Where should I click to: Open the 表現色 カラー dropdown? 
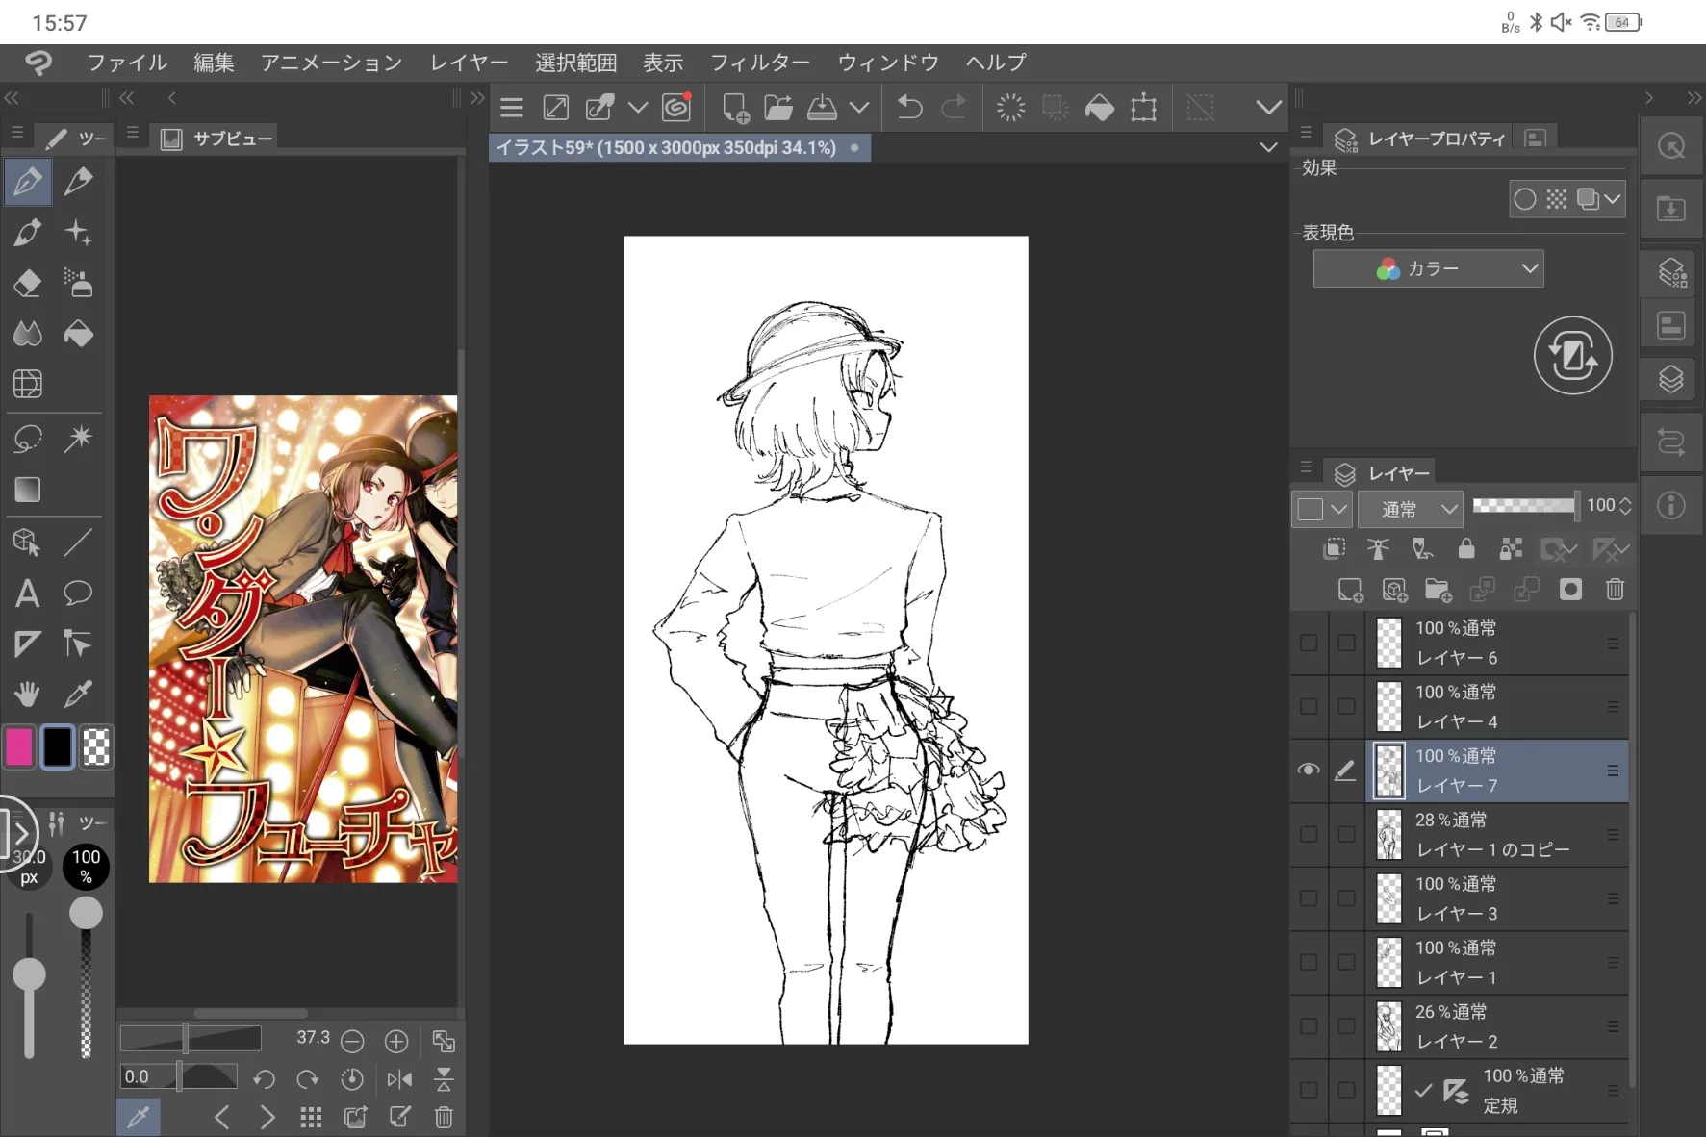pos(1428,269)
